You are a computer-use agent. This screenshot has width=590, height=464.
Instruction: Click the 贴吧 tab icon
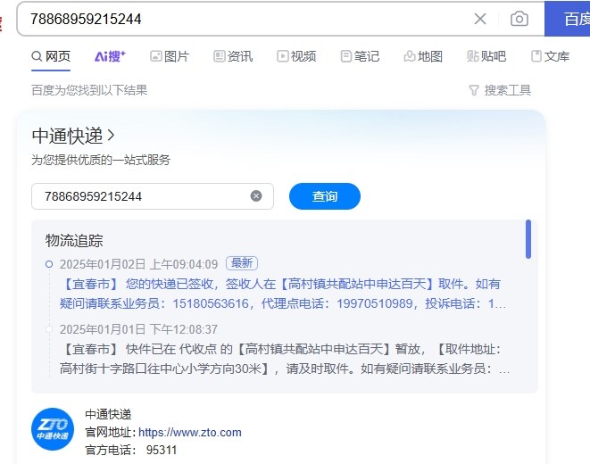coord(472,56)
